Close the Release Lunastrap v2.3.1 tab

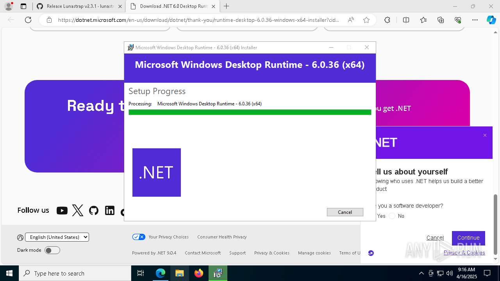tap(120, 6)
